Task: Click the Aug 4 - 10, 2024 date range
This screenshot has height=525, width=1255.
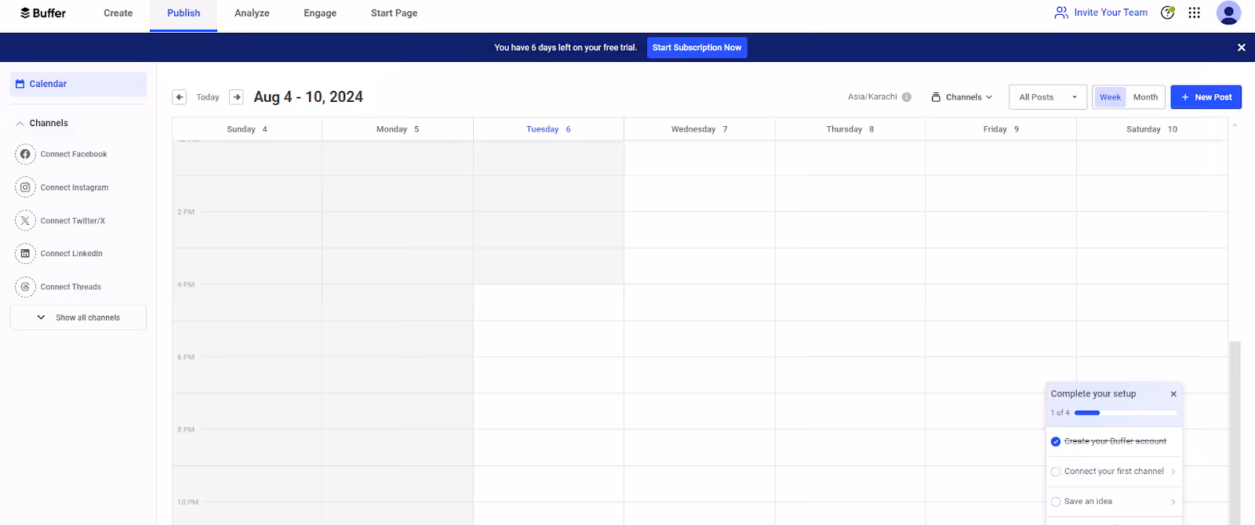Action: pos(308,97)
